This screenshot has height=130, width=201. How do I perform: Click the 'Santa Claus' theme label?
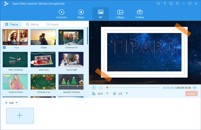coord(44,70)
